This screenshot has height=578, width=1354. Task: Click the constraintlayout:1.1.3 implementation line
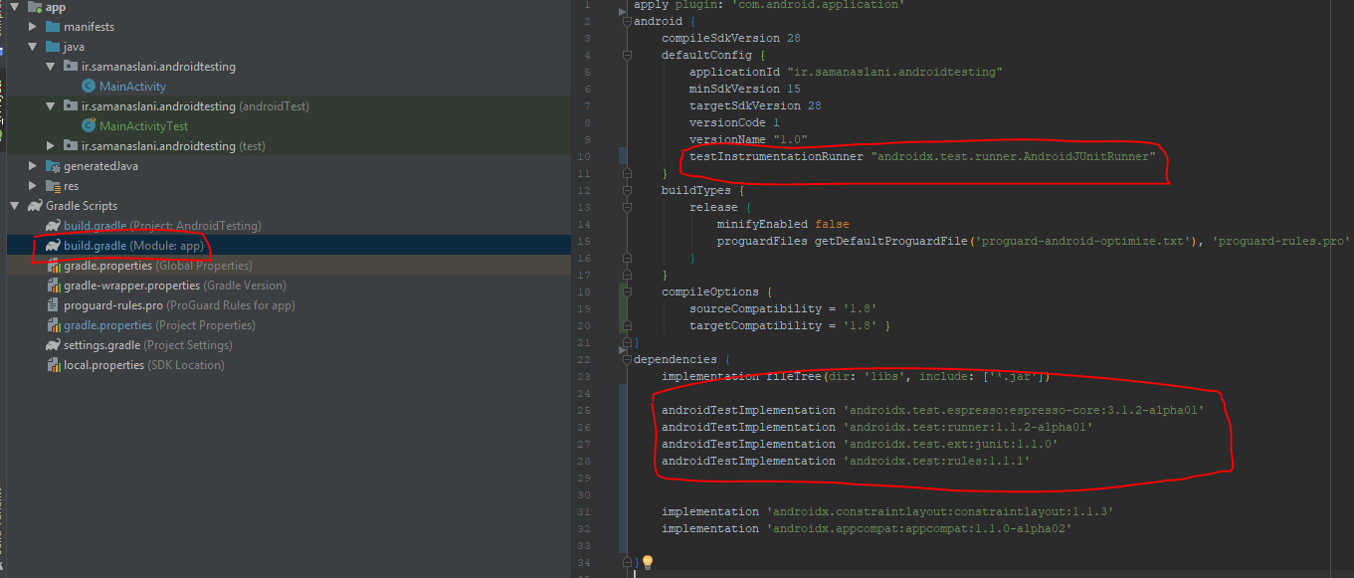[x=887, y=511]
